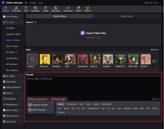Image resolution: width=164 pixels, height=129 pixels.
Task: Choose Text to Prompt option
Action: (37, 110)
